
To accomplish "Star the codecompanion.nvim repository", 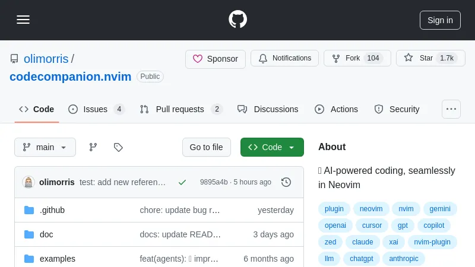I will (x=430, y=58).
